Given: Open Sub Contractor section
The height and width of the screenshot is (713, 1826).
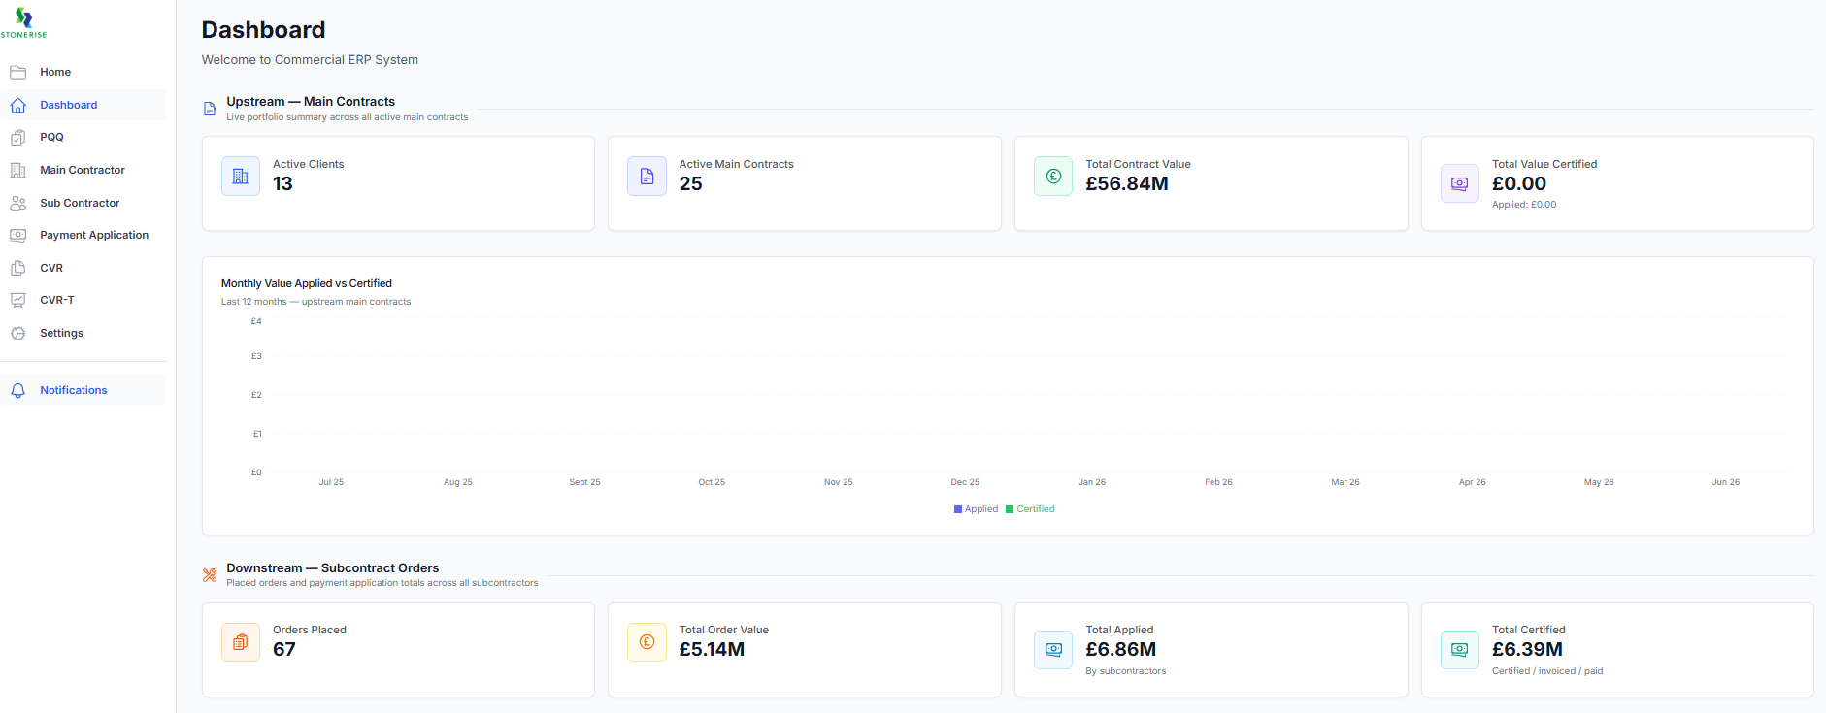Looking at the screenshot, I should pos(83,203).
